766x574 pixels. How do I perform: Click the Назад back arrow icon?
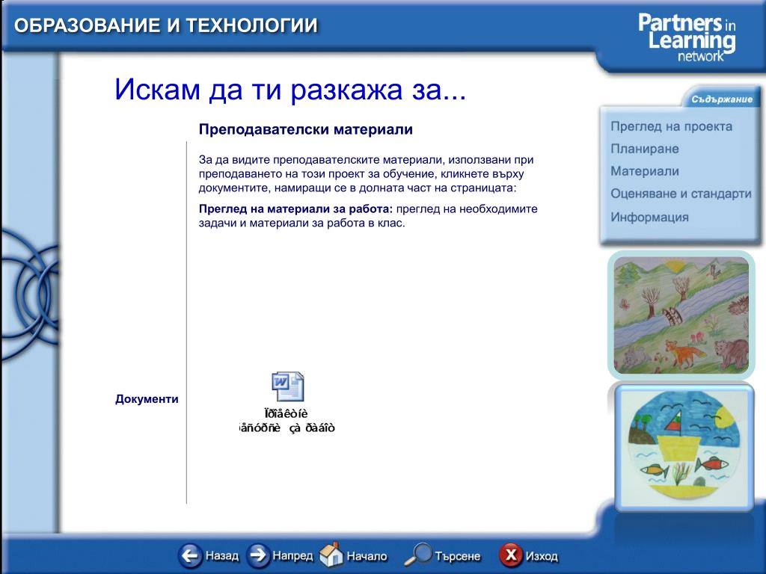point(190,555)
